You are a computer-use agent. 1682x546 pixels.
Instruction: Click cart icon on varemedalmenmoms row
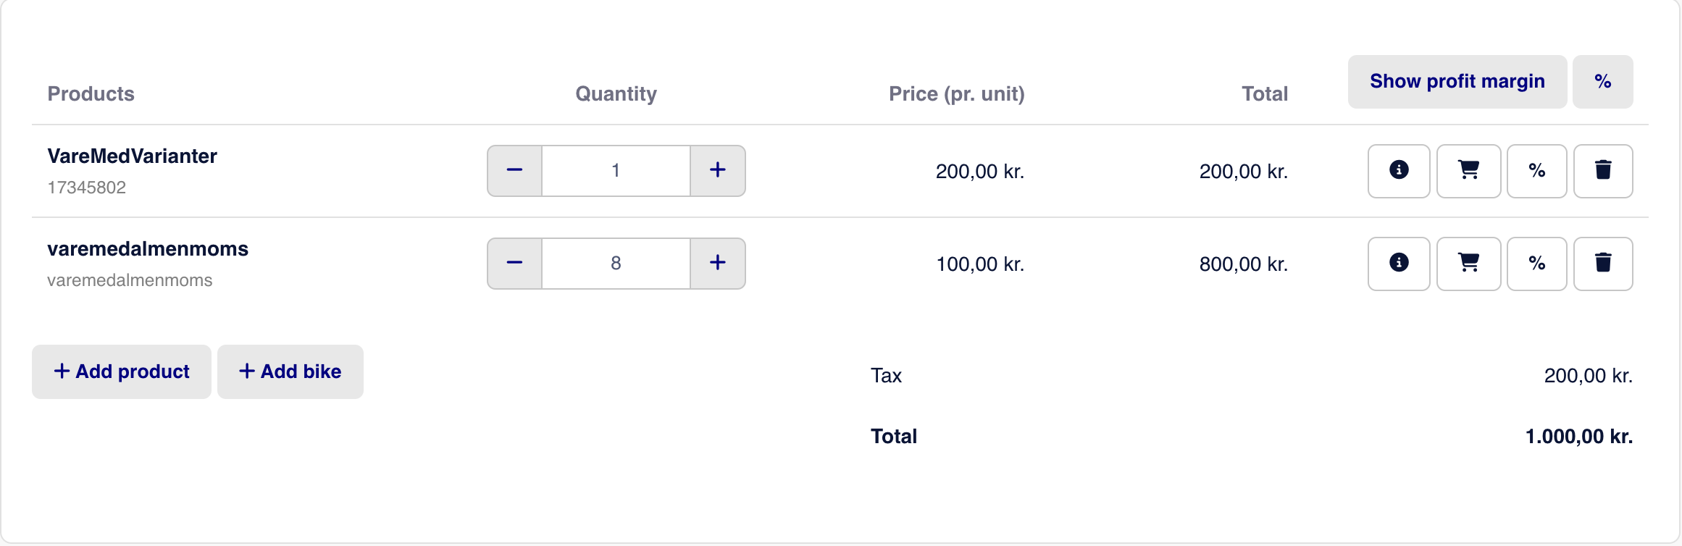coord(1468,264)
